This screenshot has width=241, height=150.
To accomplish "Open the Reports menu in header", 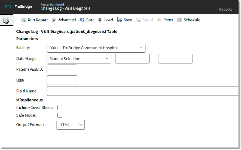I will (225, 9).
